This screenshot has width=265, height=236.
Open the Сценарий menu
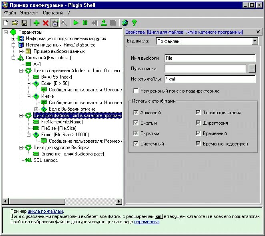(52, 13)
